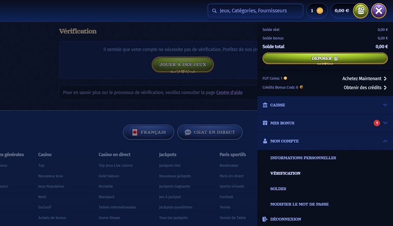
Task: Open Top casino footer link
Action: tap(41, 165)
